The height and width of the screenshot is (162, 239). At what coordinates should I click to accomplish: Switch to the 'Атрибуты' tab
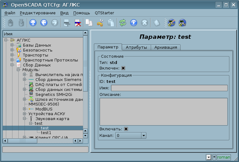pos(136,47)
